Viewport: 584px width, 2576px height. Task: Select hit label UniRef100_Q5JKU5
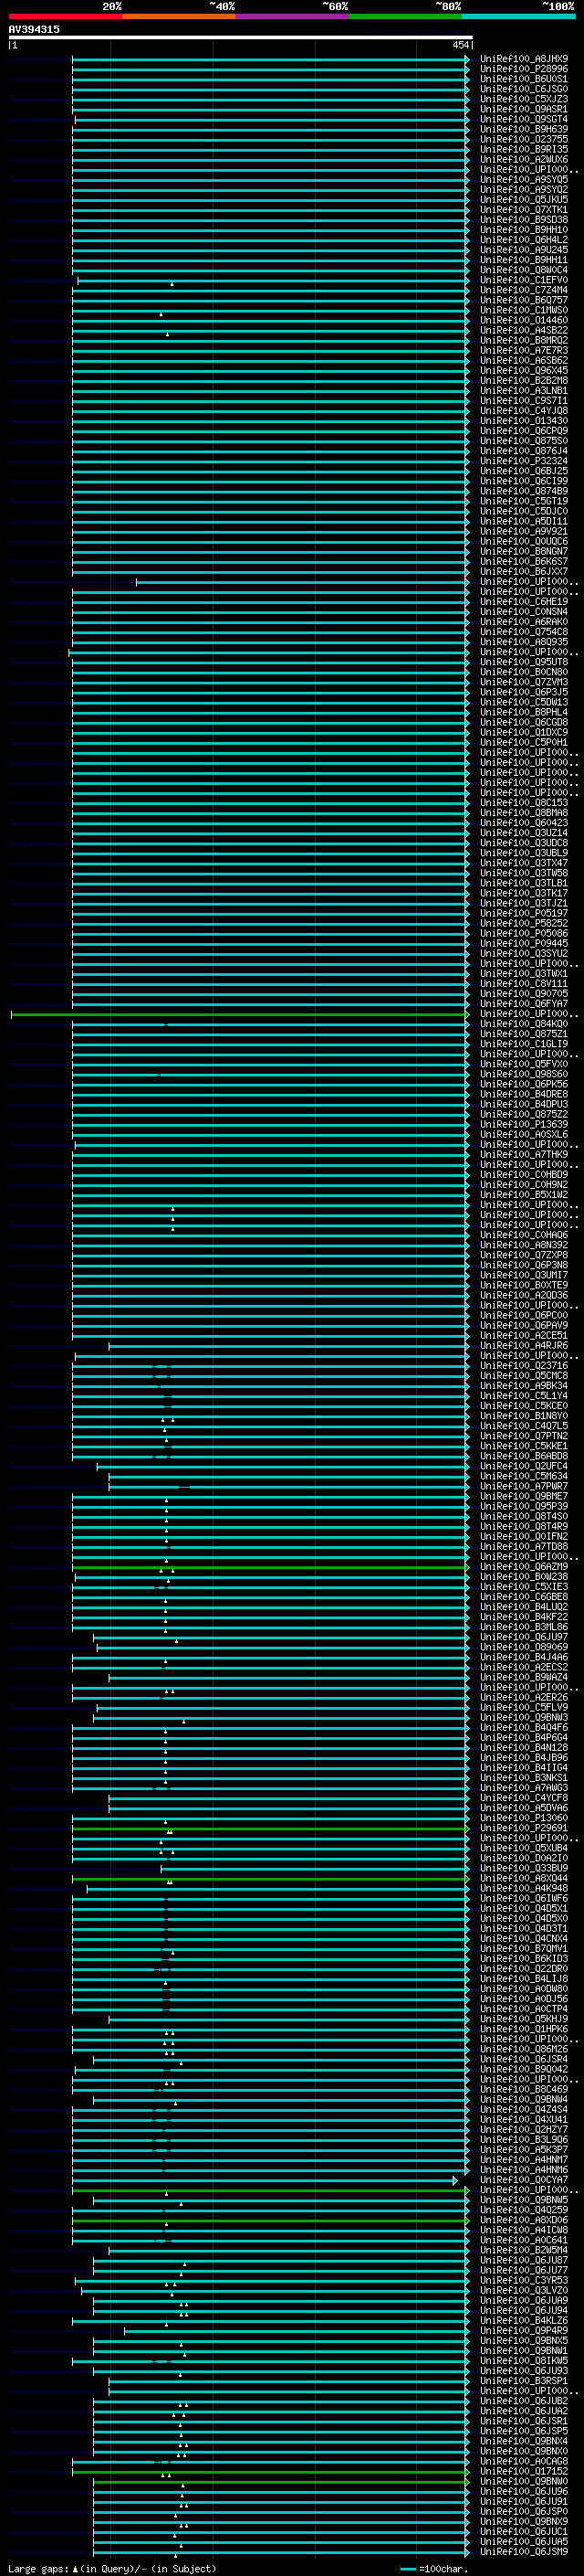(x=524, y=200)
